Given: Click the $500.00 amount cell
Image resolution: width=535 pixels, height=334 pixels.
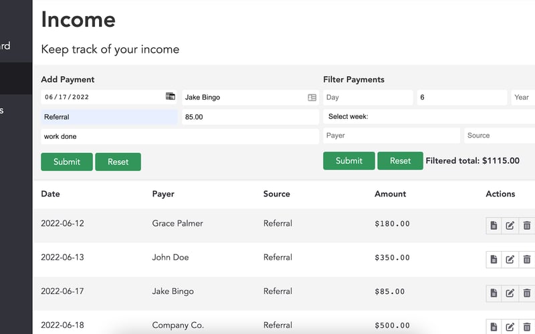Looking at the screenshot, I should tap(392, 325).
